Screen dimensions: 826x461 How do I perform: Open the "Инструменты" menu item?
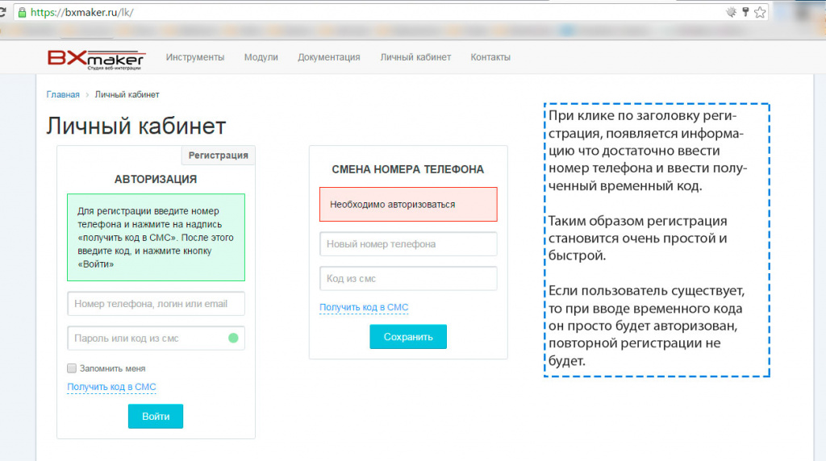point(194,57)
